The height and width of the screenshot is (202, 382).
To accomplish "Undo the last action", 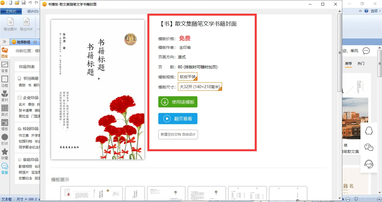I will tap(30, 3).
